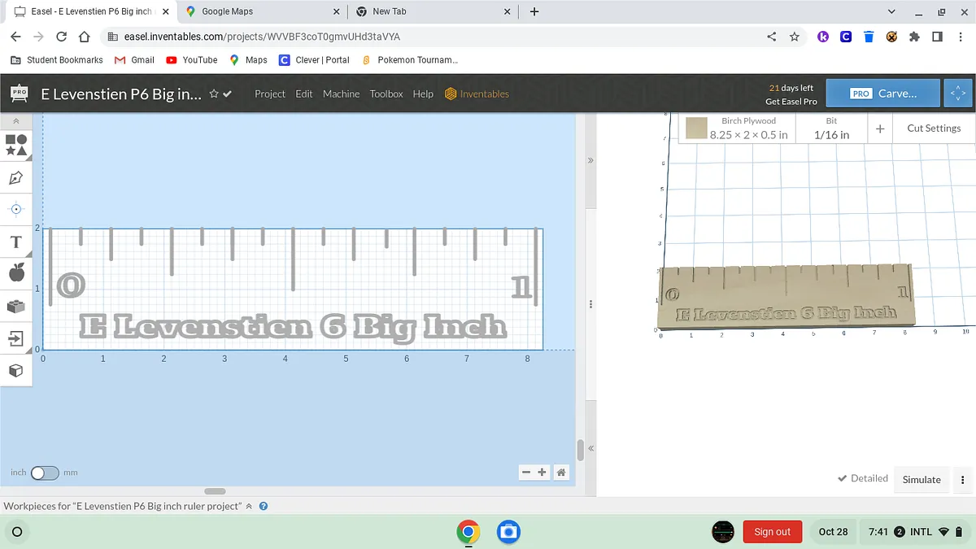Click the home reset view icon
The image size is (976, 549).
[x=561, y=473]
